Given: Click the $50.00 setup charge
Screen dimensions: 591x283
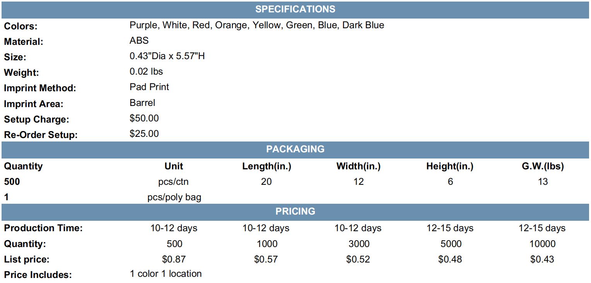Looking at the screenshot, I should [144, 118].
